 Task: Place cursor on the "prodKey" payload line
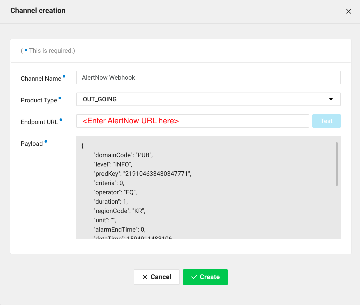click(x=142, y=174)
